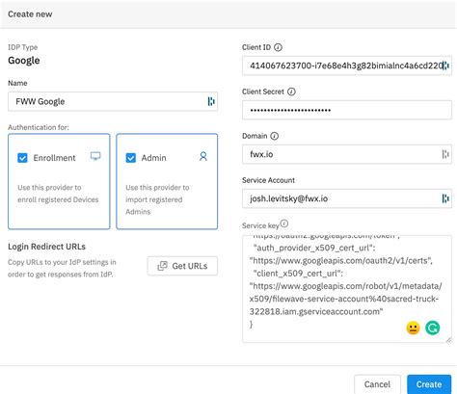Image resolution: width=457 pixels, height=394 pixels.
Task: Click password manager icon in Client ID field
Action: pyautogui.click(x=445, y=66)
